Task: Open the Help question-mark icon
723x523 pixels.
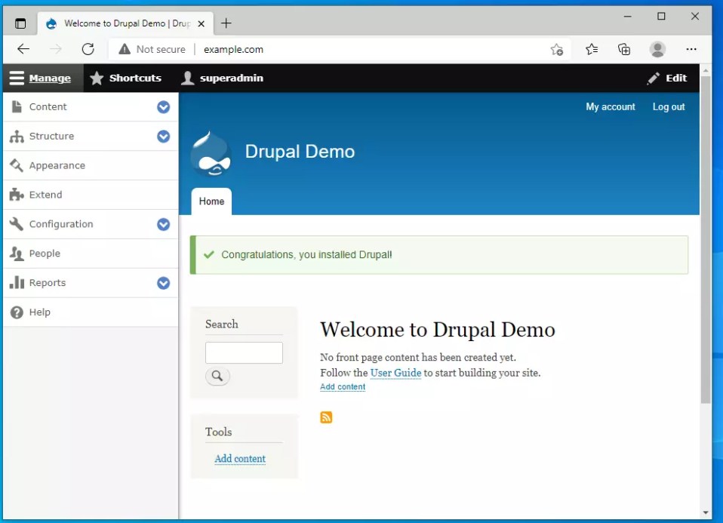Action: click(x=16, y=312)
